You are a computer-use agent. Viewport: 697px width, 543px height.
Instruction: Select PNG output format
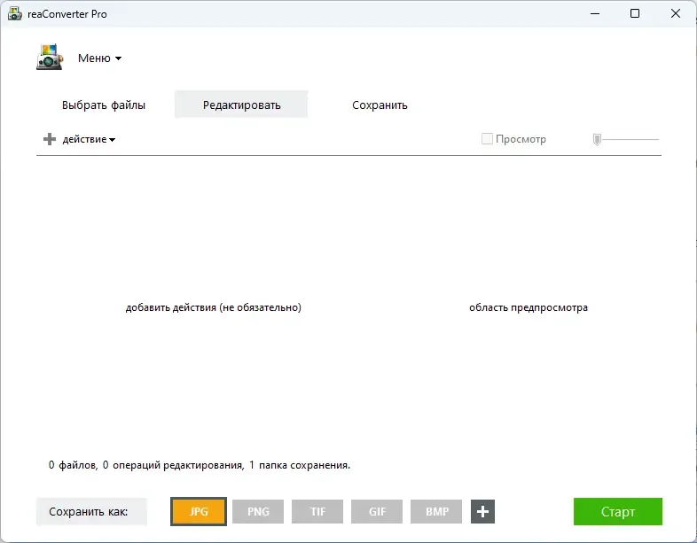(258, 511)
